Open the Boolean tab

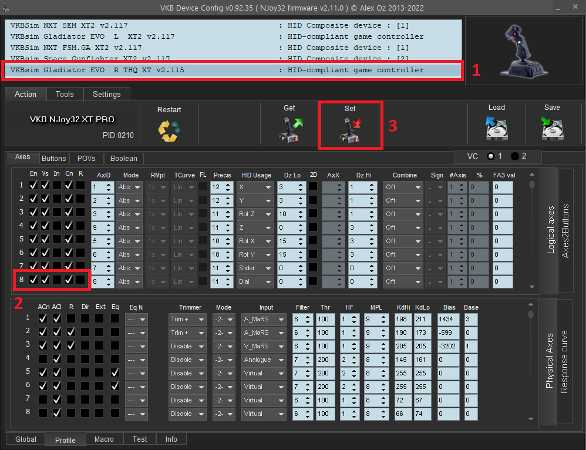124,158
